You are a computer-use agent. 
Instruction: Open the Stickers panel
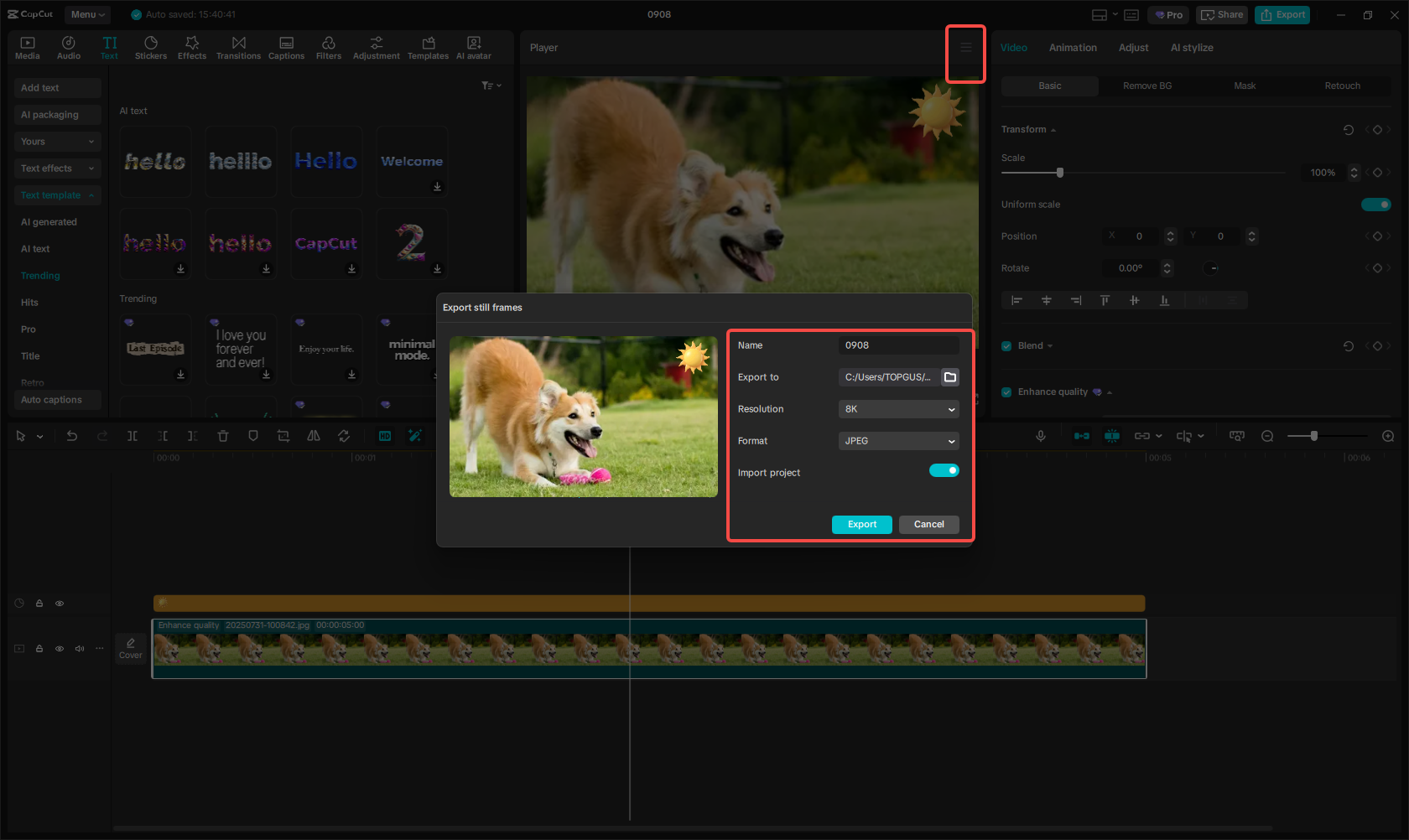click(151, 47)
